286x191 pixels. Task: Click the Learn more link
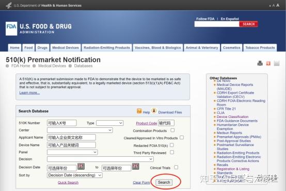29,93
